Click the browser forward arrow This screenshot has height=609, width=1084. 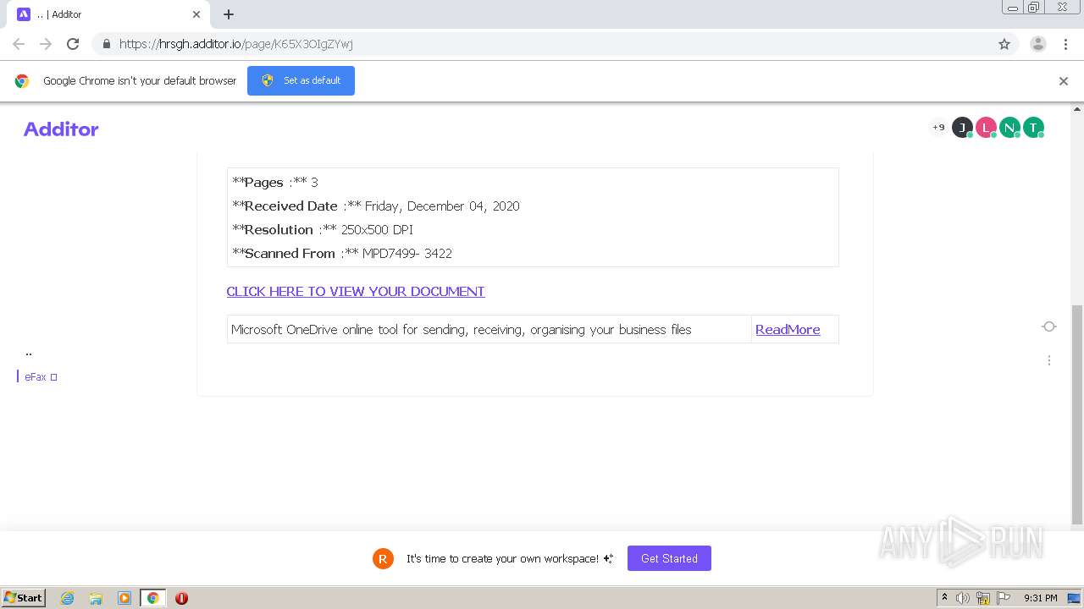[x=46, y=44]
